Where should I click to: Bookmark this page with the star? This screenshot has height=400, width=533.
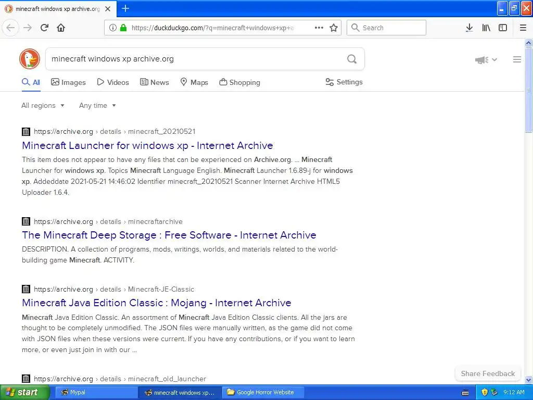click(334, 28)
